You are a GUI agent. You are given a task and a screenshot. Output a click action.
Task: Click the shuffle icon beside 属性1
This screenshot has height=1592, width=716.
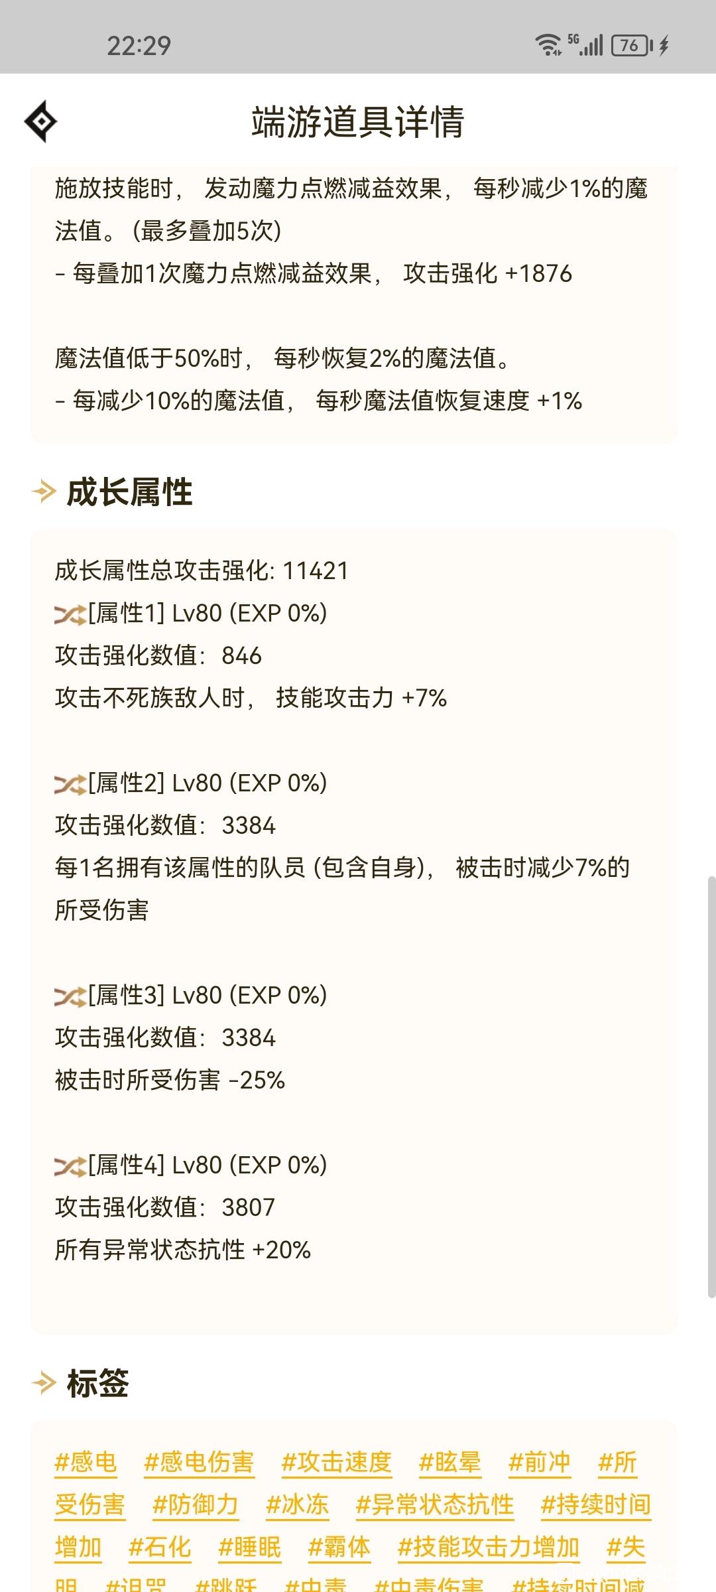point(70,614)
